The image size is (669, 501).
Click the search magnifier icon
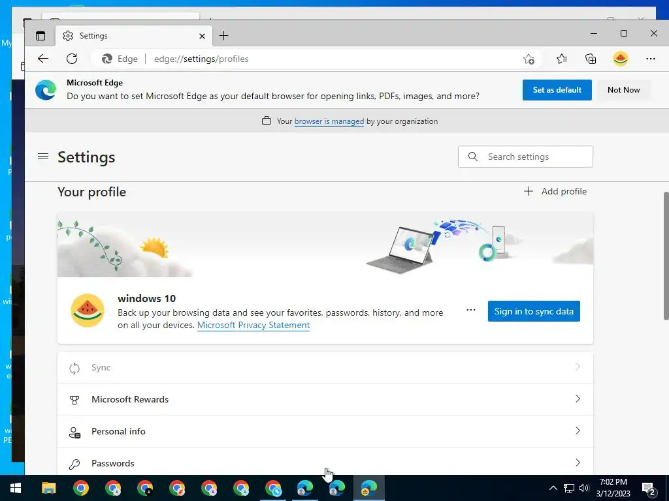473,157
